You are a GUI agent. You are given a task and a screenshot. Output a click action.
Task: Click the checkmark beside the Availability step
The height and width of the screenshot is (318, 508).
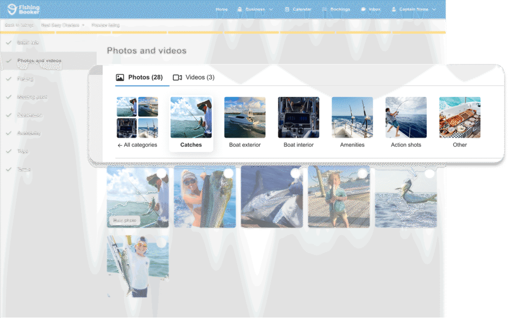pyautogui.click(x=8, y=133)
